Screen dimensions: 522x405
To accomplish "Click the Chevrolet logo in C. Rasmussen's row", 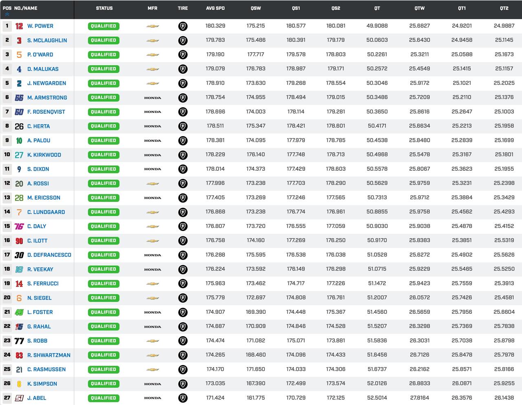I will tap(153, 370).
